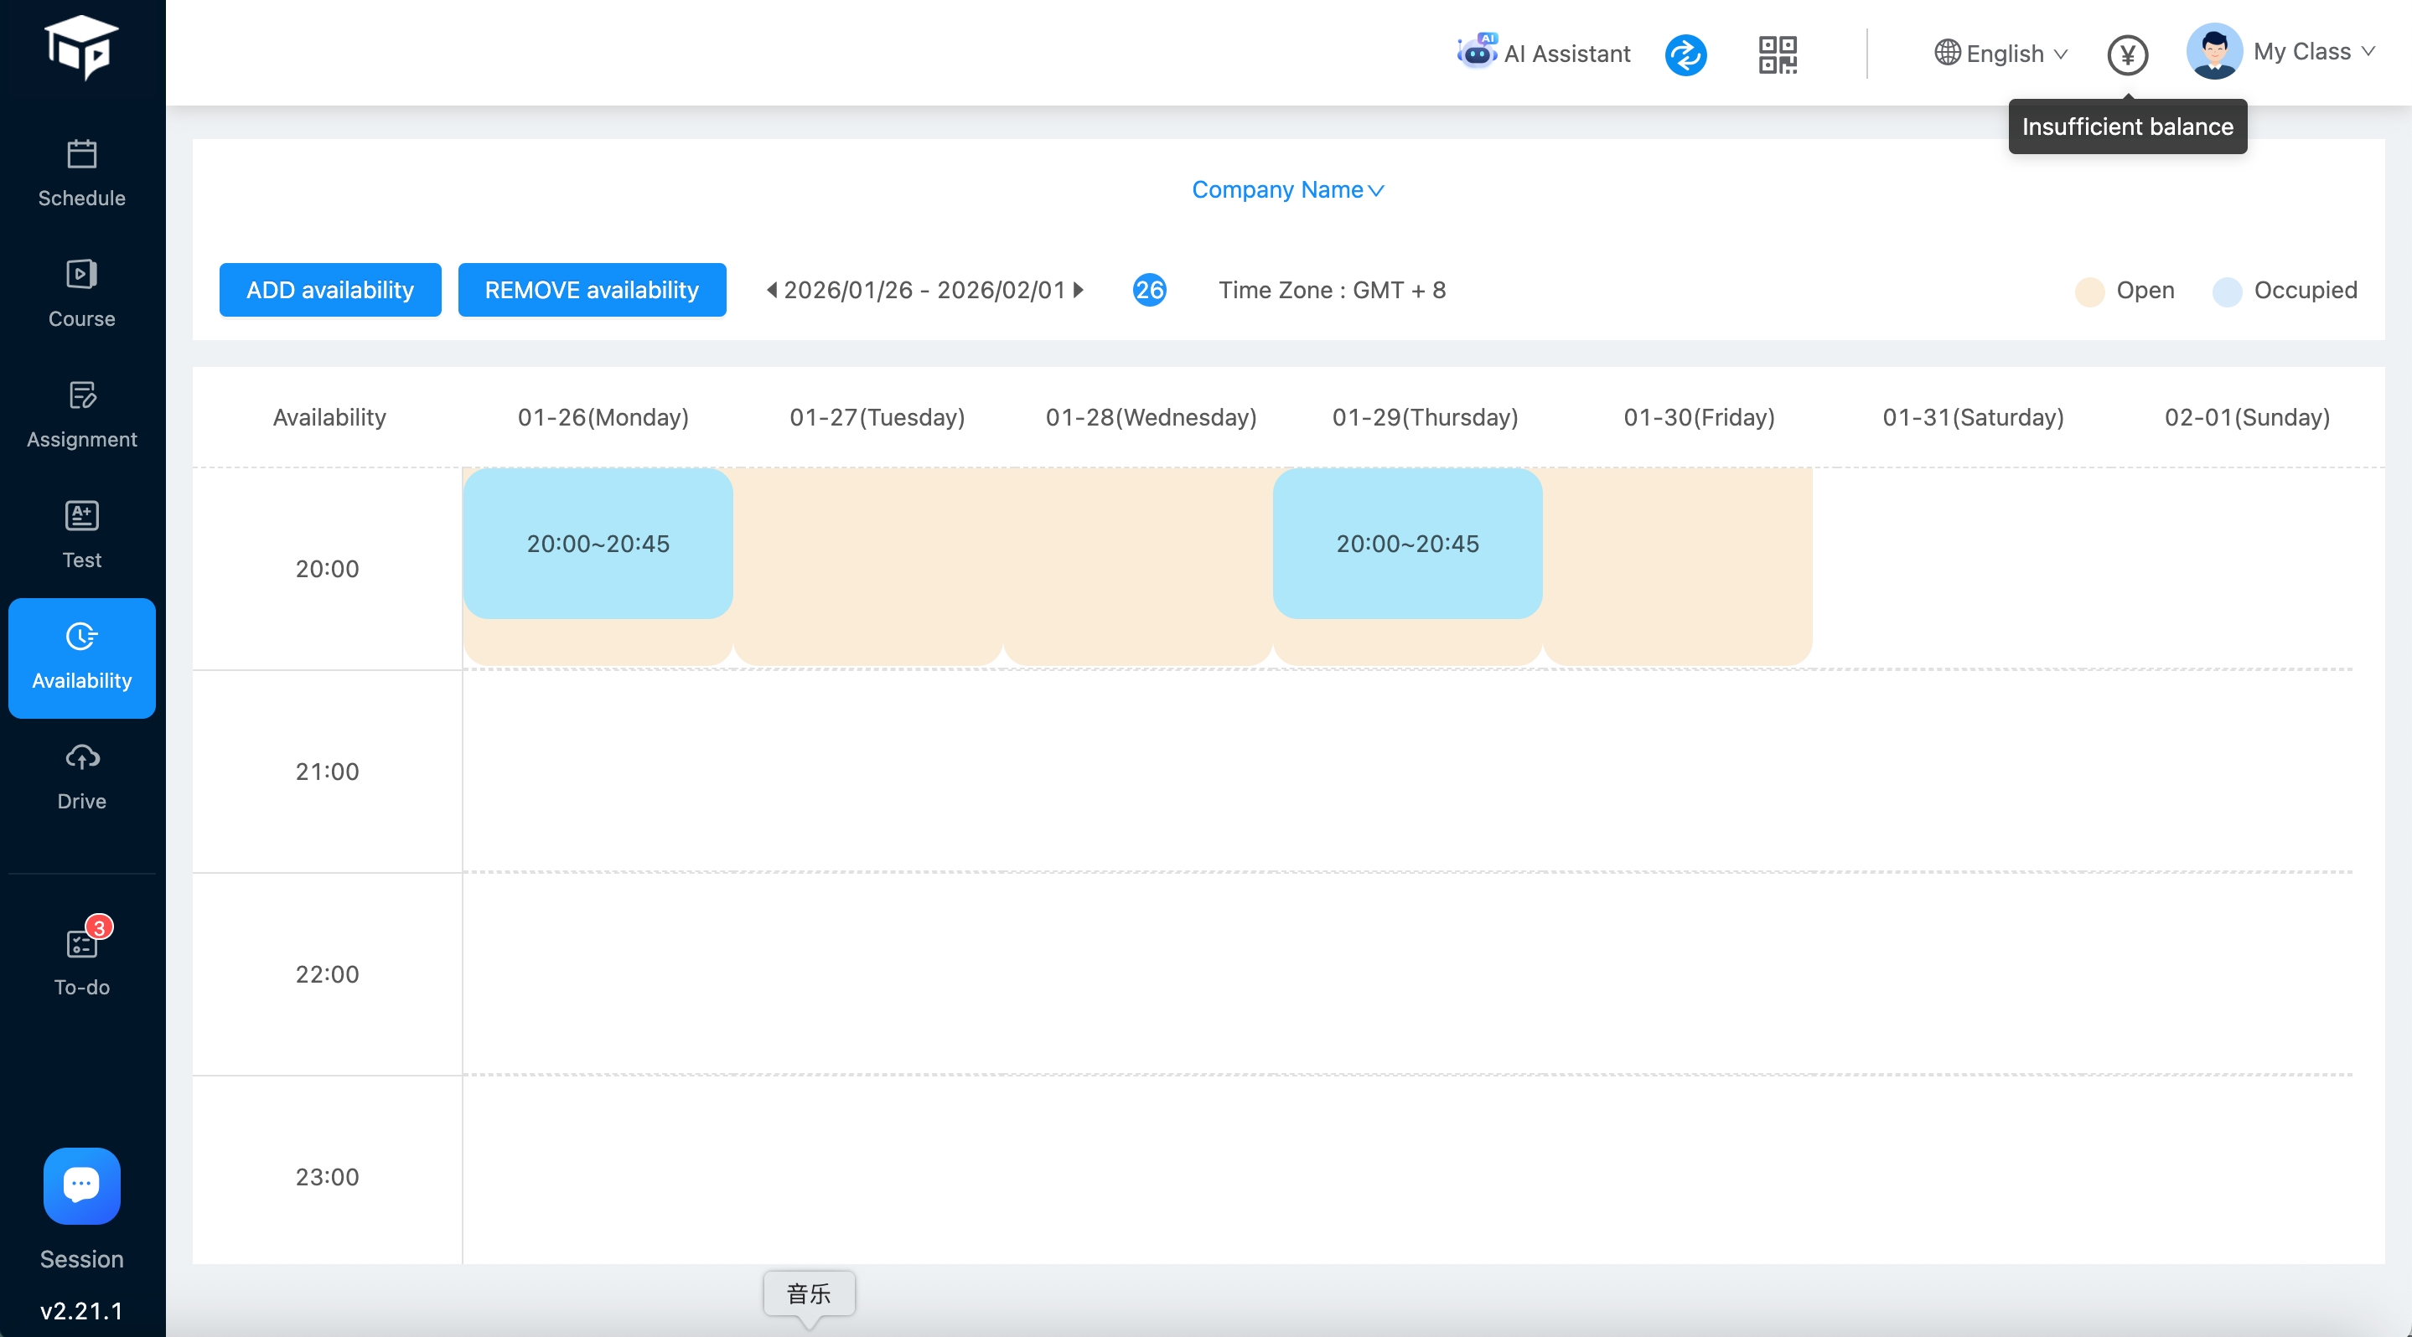Go to next week arrow

click(1079, 290)
